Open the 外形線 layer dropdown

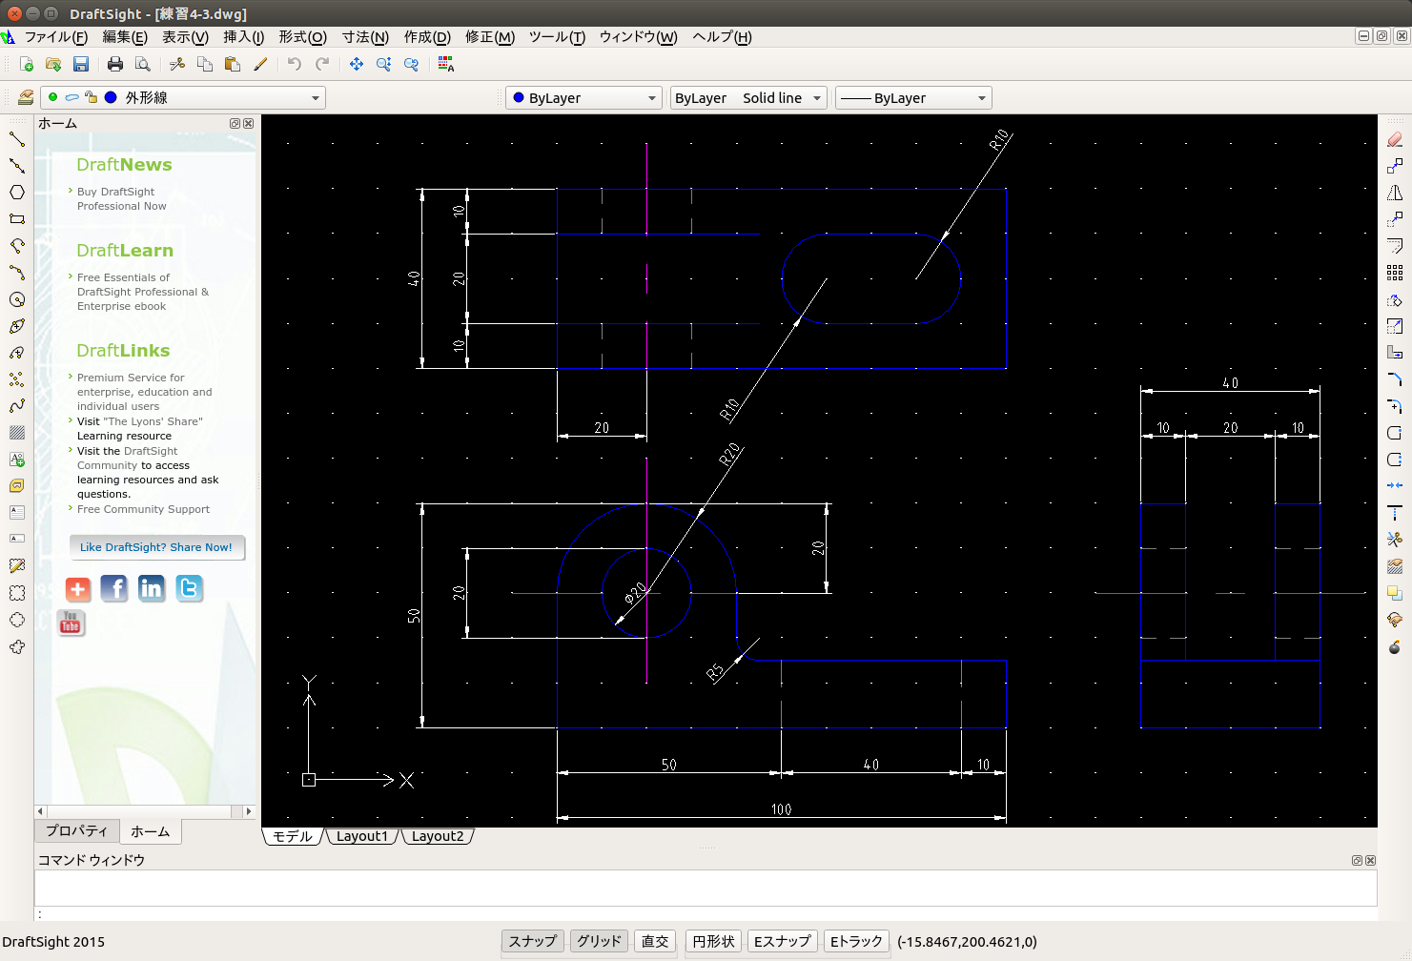316,98
